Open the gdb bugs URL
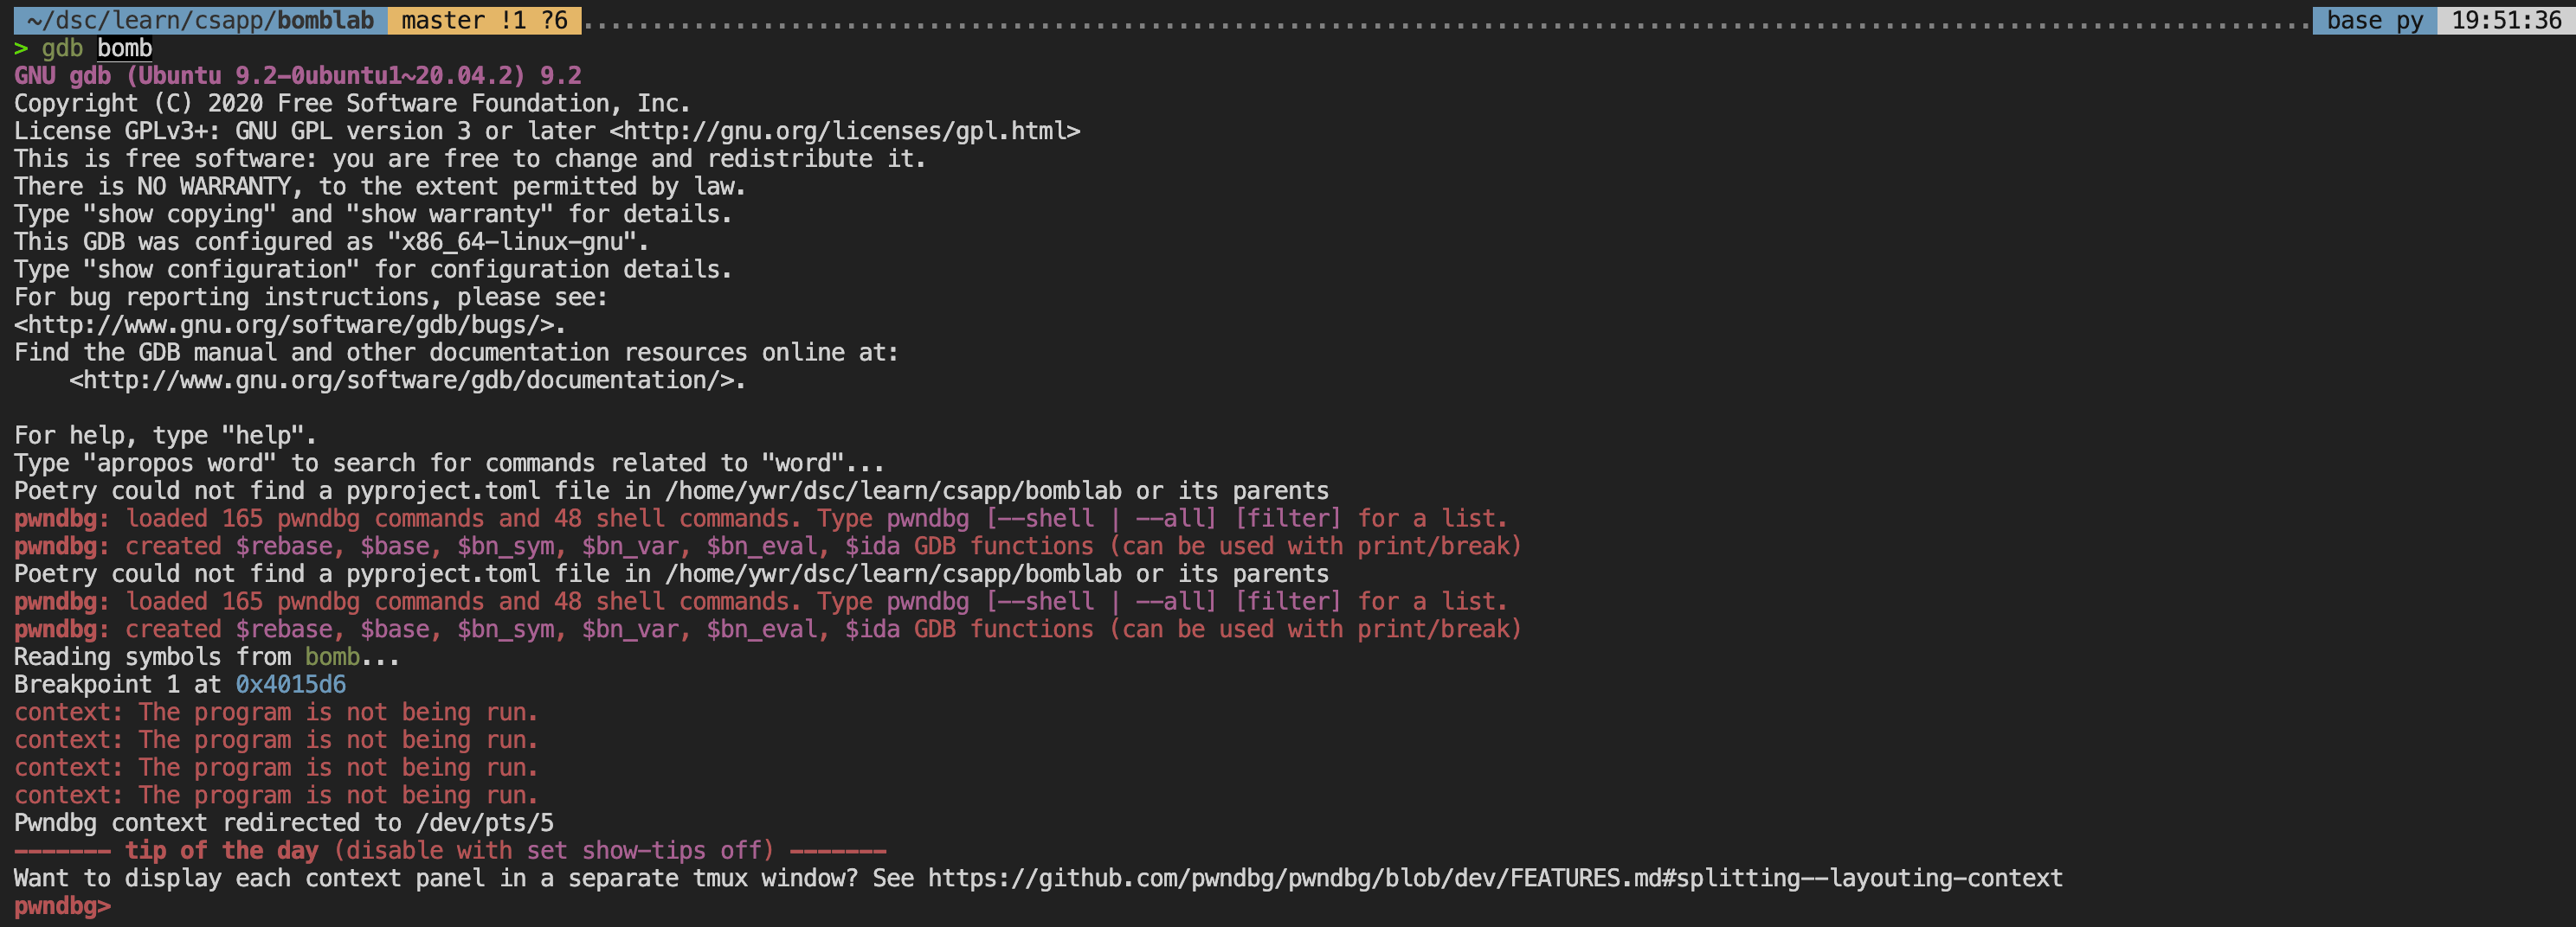This screenshot has width=2576, height=927. (x=289, y=324)
